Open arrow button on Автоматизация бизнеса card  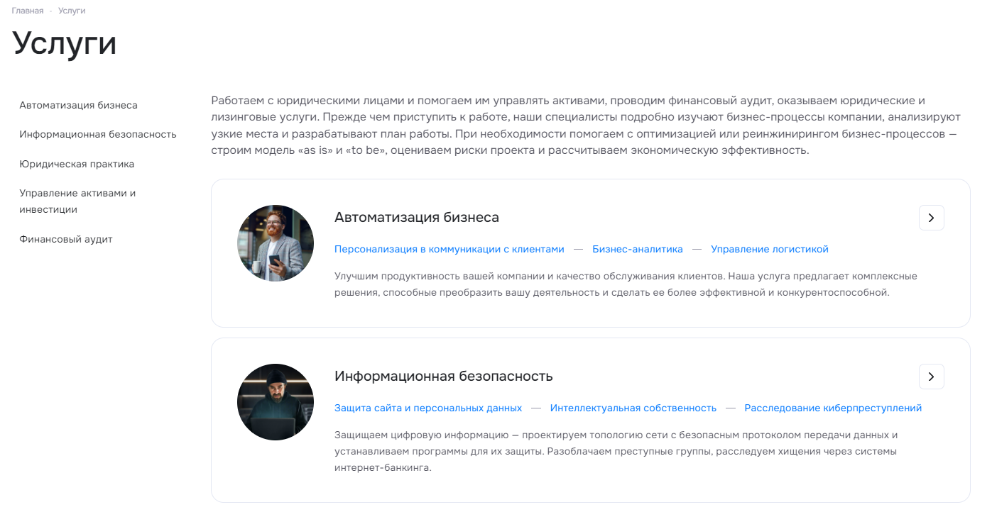(931, 218)
